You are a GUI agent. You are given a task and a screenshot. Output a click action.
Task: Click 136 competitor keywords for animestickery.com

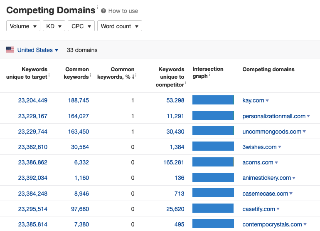(x=180, y=178)
